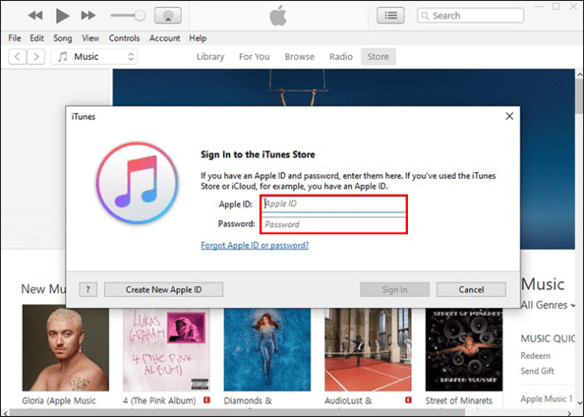Image resolution: width=584 pixels, height=417 pixels.
Task: Open the Help menu
Action: tap(198, 38)
